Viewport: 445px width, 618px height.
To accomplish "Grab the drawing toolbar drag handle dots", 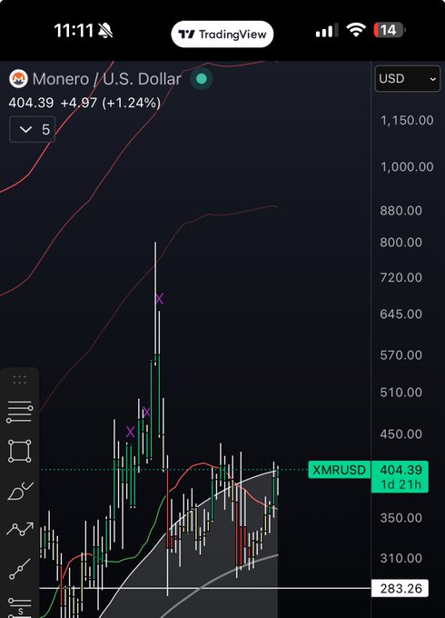I will [19, 380].
